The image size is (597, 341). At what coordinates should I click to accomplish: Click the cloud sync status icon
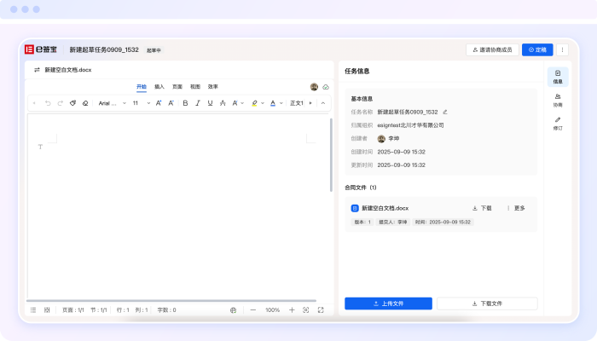(326, 87)
